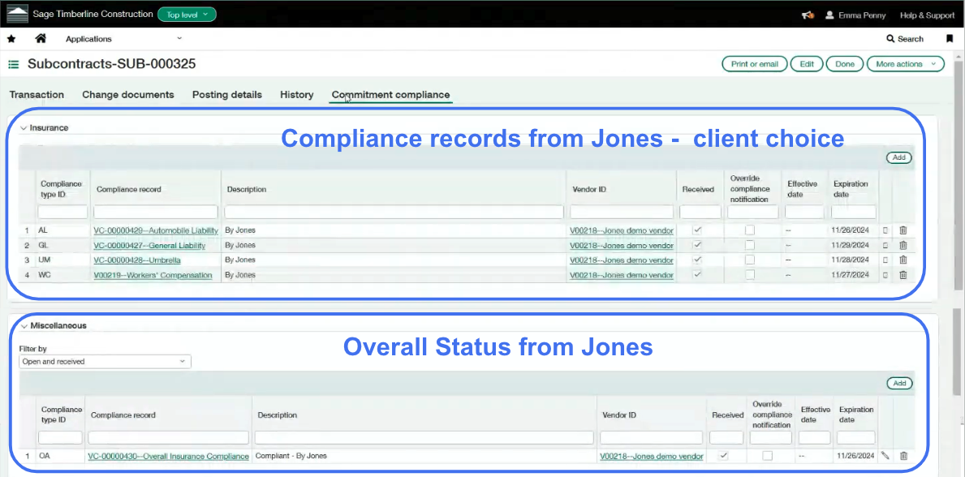
Task: Open the announcements megaphone icon
Action: pos(808,15)
